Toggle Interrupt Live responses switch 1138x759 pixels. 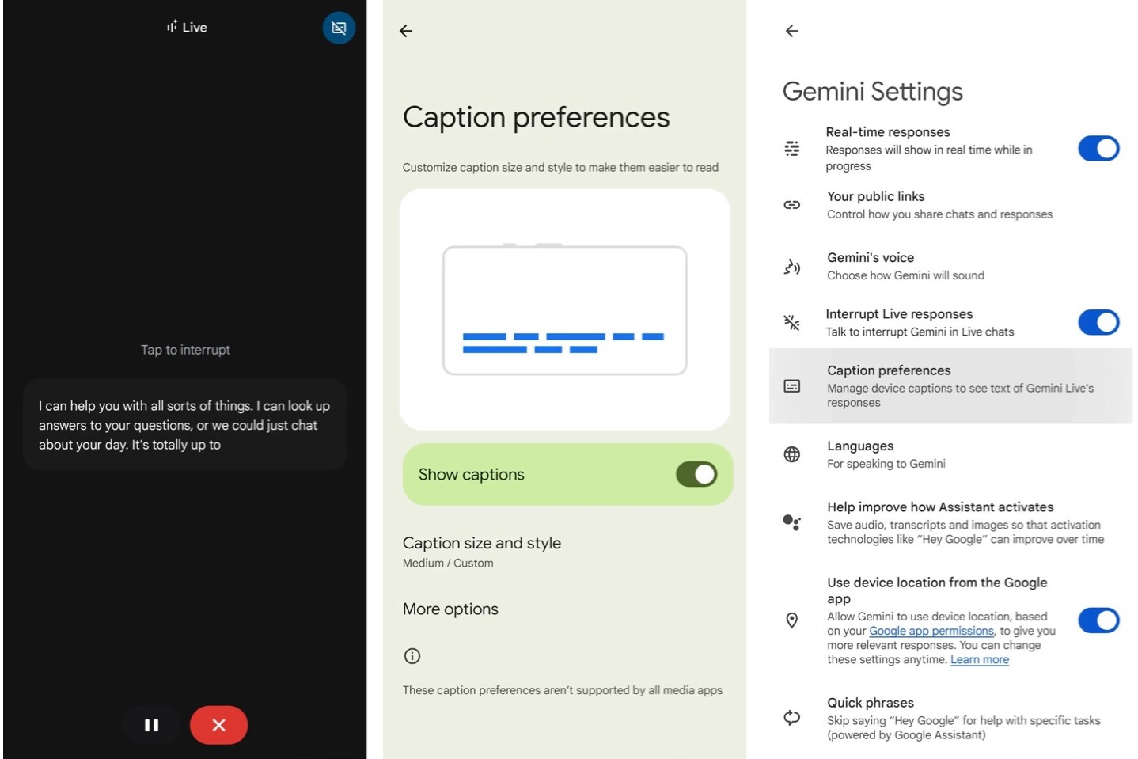[1098, 322]
